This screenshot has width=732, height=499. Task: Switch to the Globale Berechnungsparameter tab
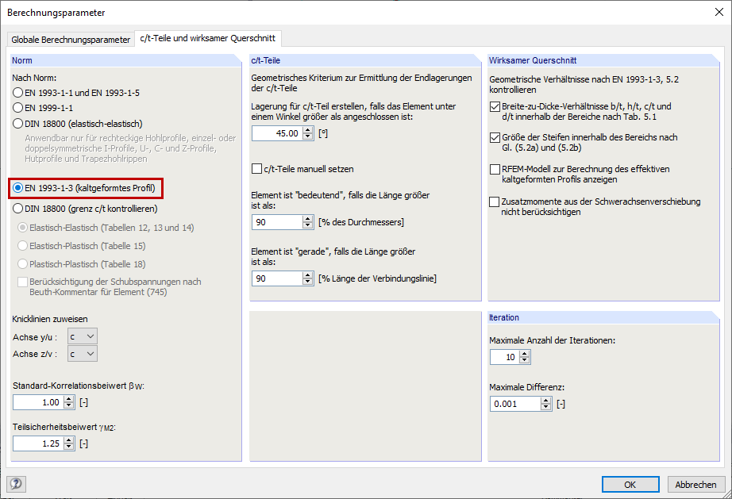pos(70,39)
